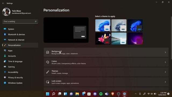Focus the Find a setting search box
The height and width of the screenshot is (97, 172).
(20, 22)
